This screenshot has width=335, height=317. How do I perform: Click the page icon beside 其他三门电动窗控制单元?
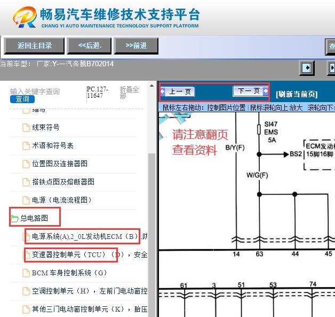coord(26,310)
